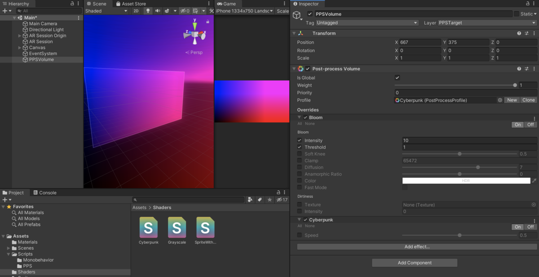The width and height of the screenshot is (539, 277).
Task: Uncheck Is Global
Action: point(397,78)
